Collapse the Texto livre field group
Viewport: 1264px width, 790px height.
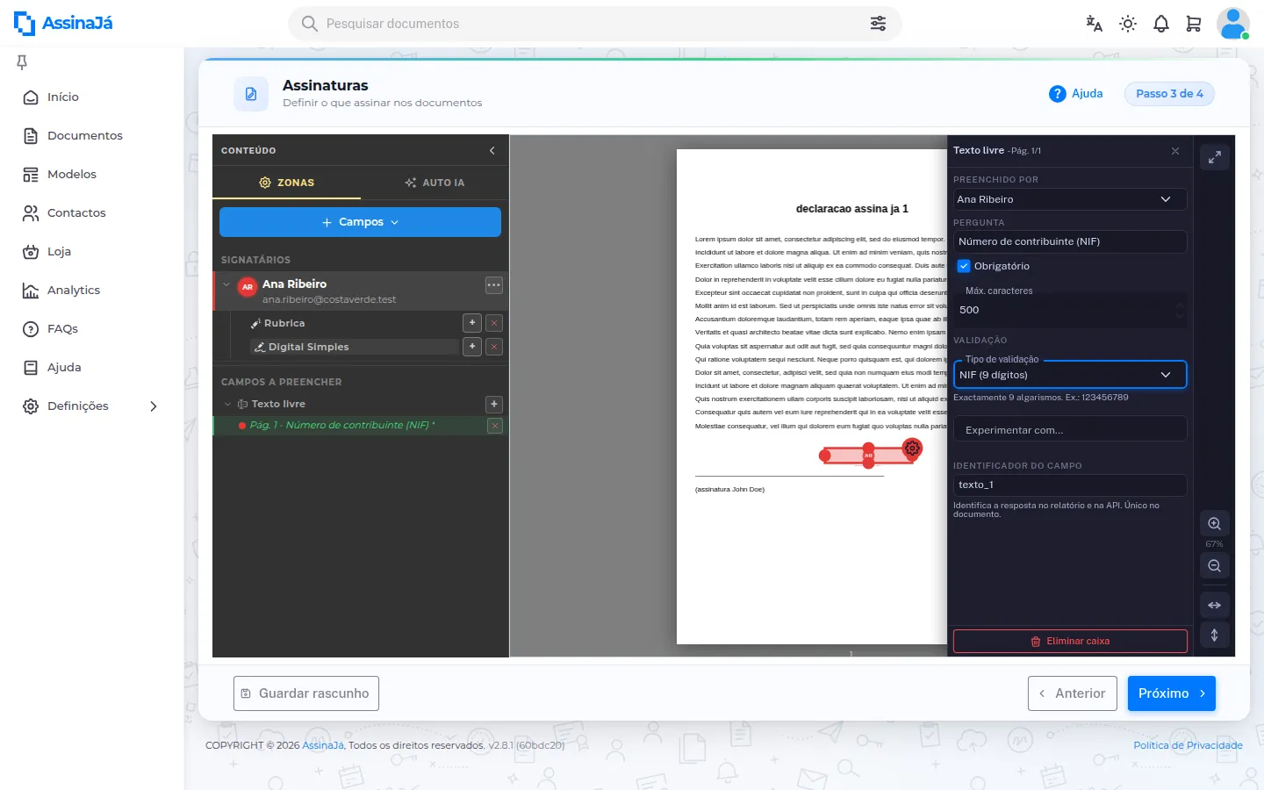coord(227,404)
